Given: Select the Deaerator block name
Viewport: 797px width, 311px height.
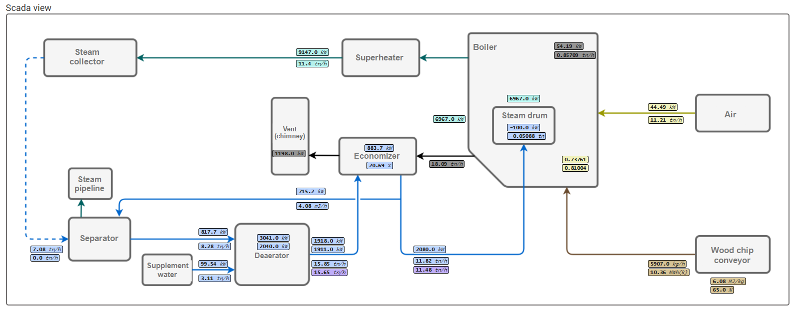Looking at the screenshot, I should point(271,256).
